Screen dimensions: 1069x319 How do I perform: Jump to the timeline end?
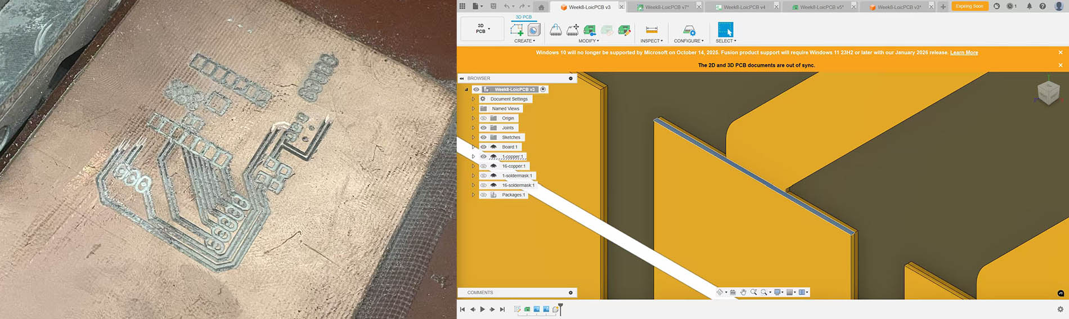502,309
